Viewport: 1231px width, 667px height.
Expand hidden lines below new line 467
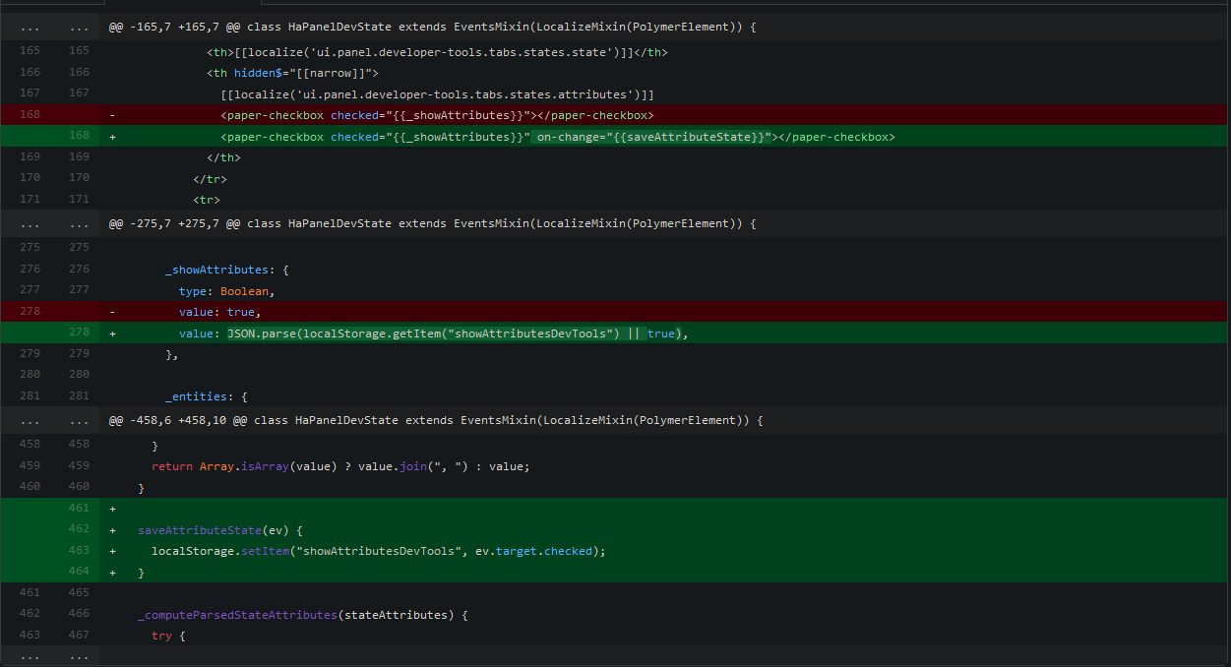point(49,656)
